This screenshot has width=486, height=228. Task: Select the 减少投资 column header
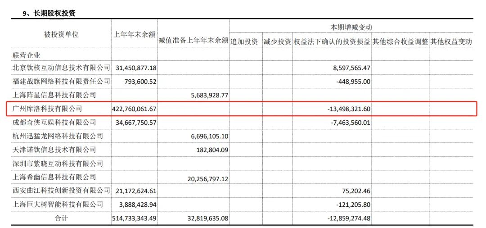[x=277, y=42]
